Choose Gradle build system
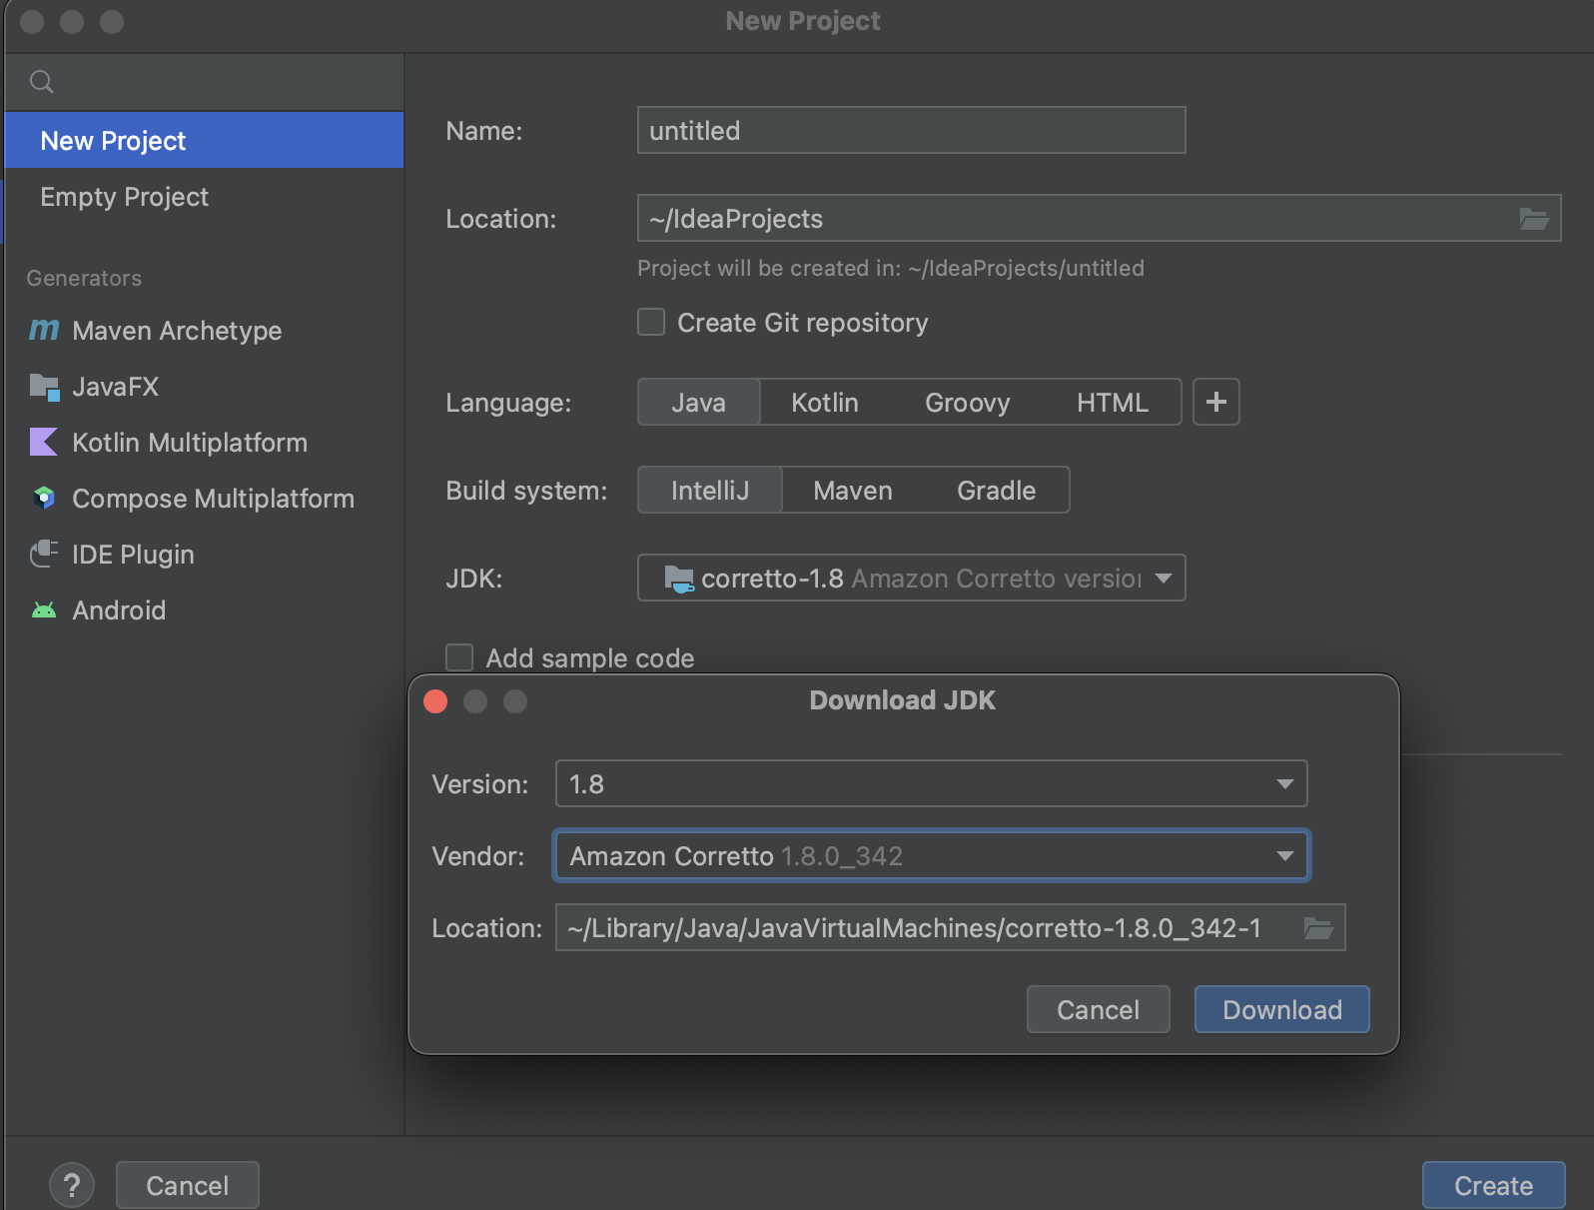Image resolution: width=1594 pixels, height=1210 pixels. [x=996, y=490]
